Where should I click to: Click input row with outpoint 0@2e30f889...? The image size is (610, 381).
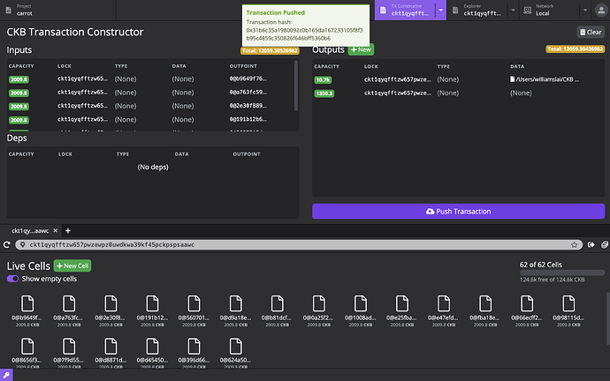click(x=150, y=106)
